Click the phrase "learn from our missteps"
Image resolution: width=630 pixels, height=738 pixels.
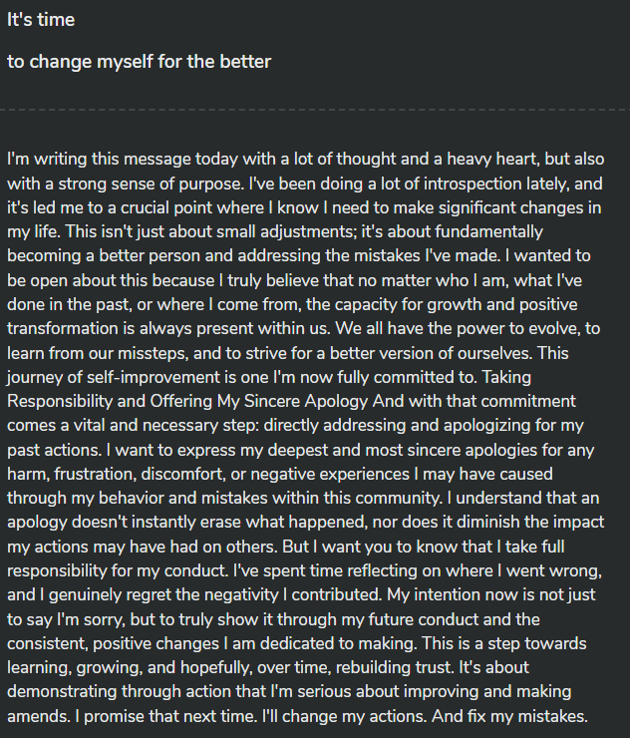pyautogui.click(x=97, y=353)
